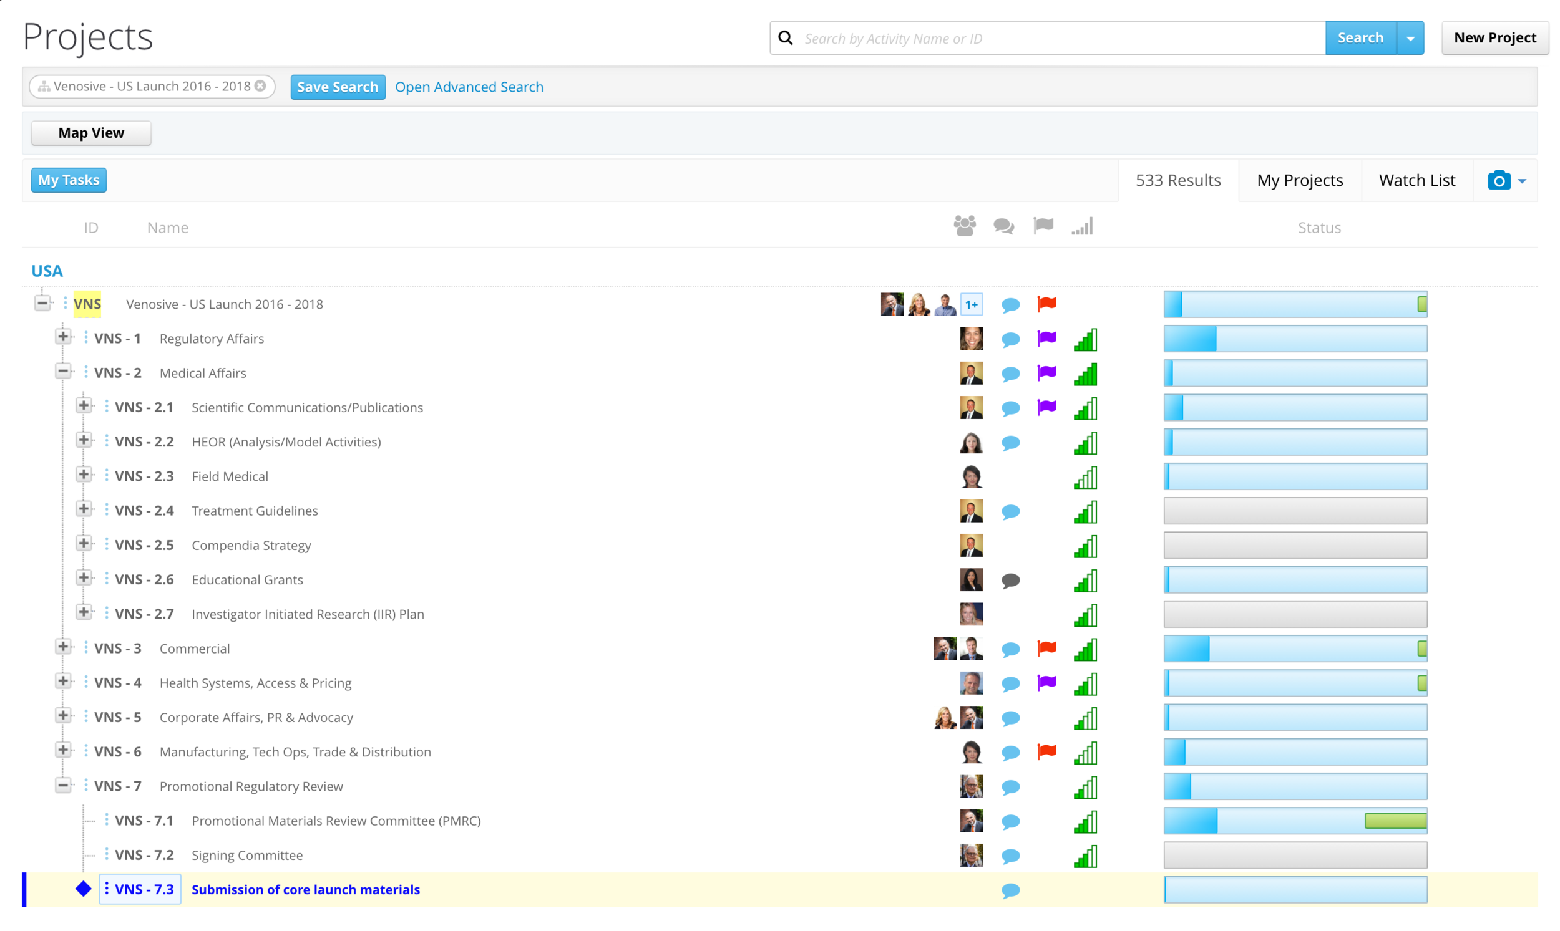The image size is (1560, 931).
Task: Click priority bars icon on Signing Committee row
Action: coord(1085,856)
